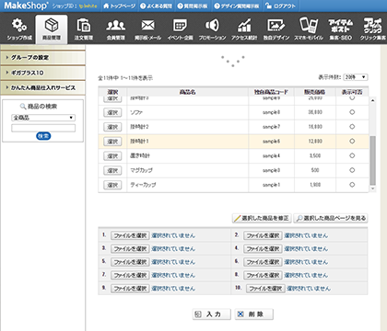Expand ギガプラス10 sidebar section
387x331 pixels.
pyautogui.click(x=42, y=73)
